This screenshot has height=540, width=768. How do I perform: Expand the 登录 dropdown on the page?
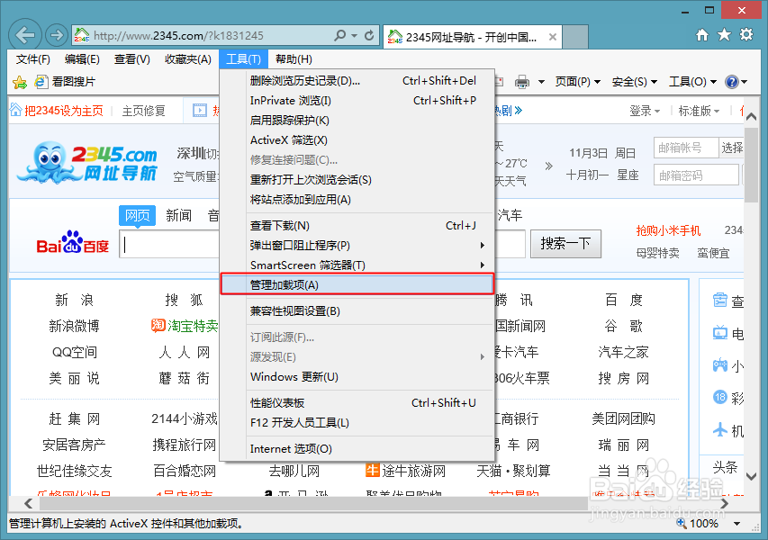coord(645,111)
